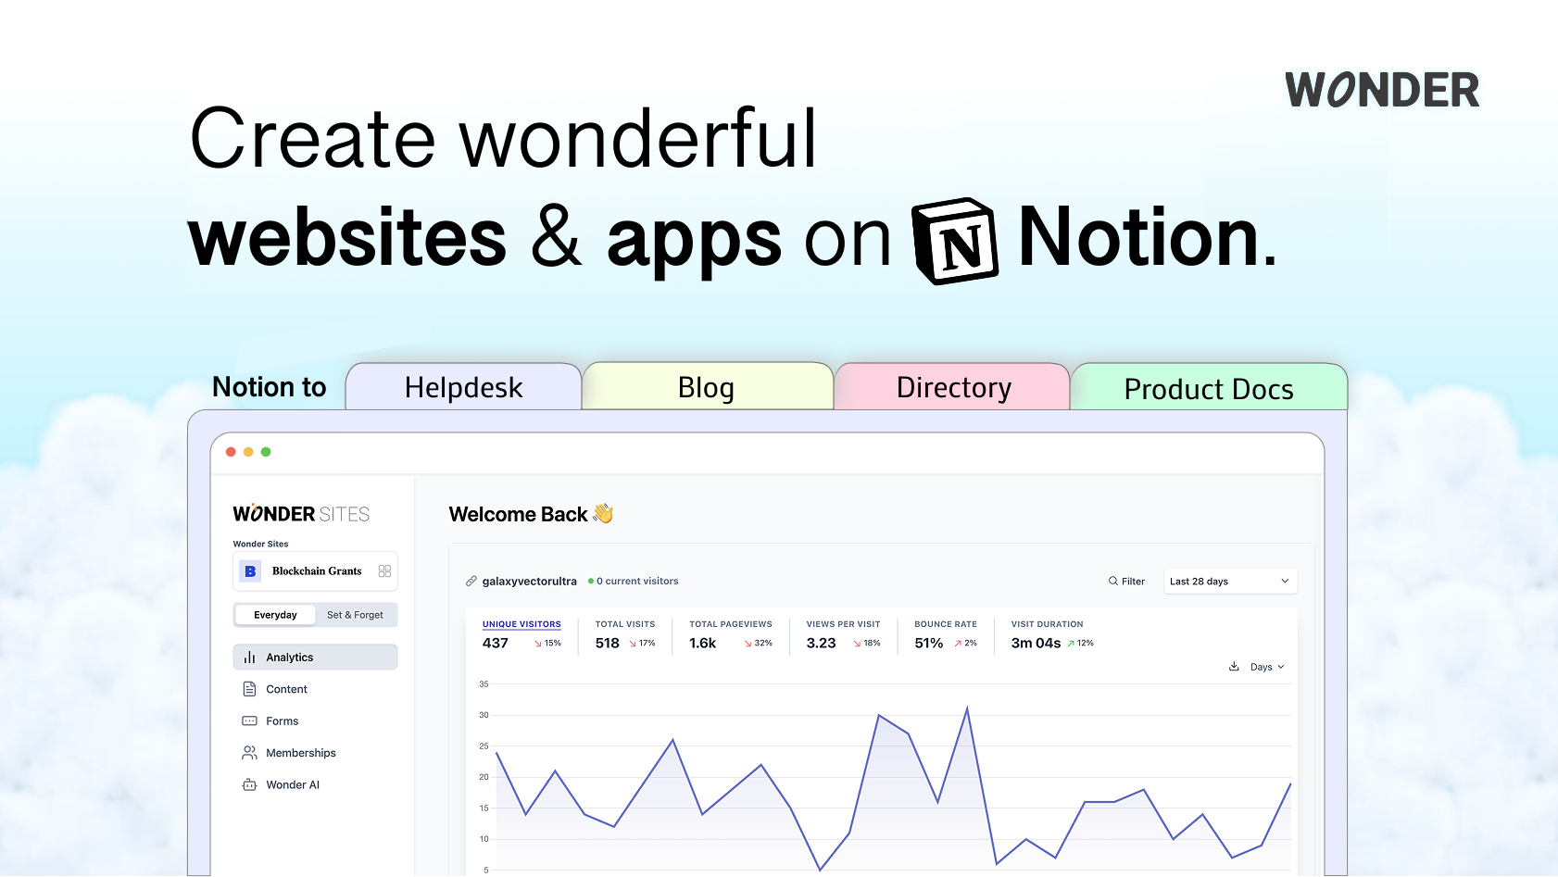Click the link icon next to galaxyvectorultra
This screenshot has height=877, width=1558.
click(x=471, y=582)
